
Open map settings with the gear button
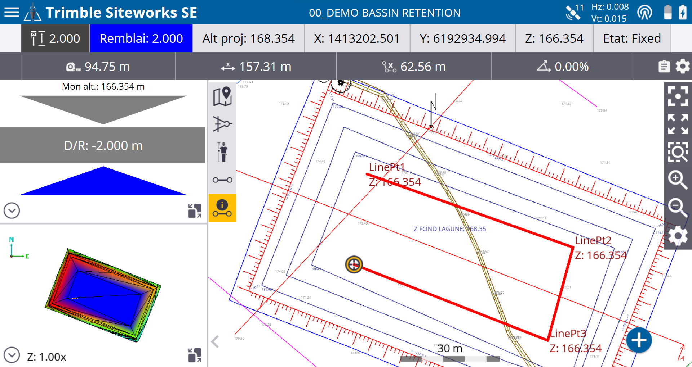[678, 236]
